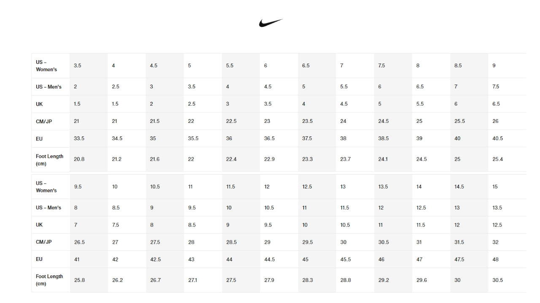Select the EU size 33.5 cell
Viewport: 540px width, 303px height.
tap(79, 138)
